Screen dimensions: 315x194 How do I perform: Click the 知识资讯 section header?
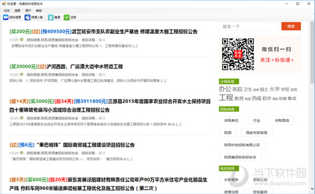click(x=229, y=168)
